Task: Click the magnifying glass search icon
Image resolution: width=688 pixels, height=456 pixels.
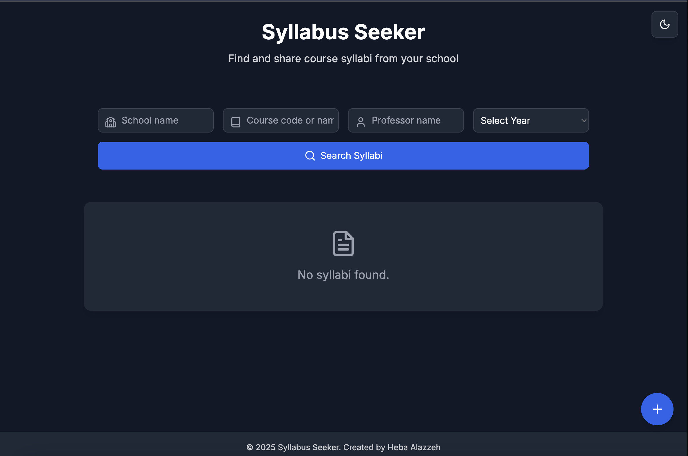Action: [310, 156]
